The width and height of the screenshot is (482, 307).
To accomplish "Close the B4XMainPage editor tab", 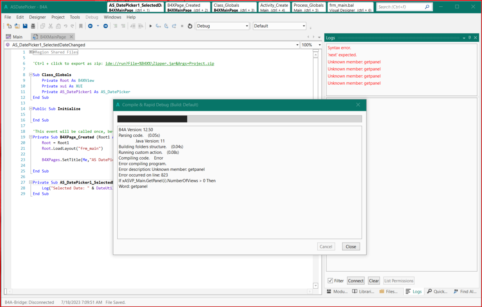I will (x=71, y=37).
